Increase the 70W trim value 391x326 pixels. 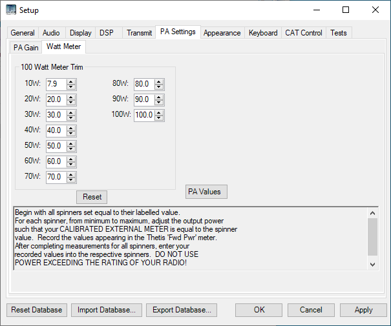pos(71,174)
